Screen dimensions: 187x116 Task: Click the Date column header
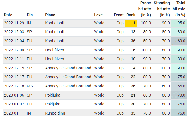click(8, 15)
